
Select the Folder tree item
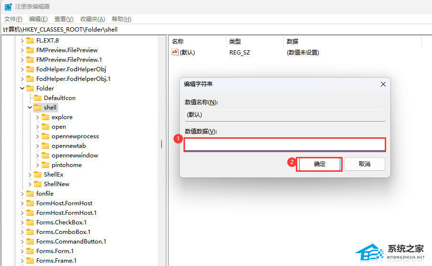click(45, 89)
